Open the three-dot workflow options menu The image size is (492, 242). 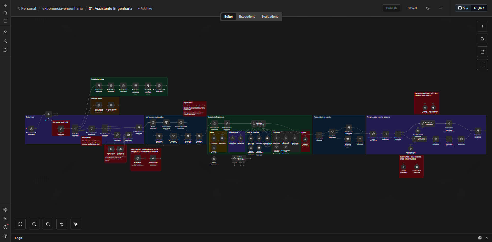coord(440,8)
